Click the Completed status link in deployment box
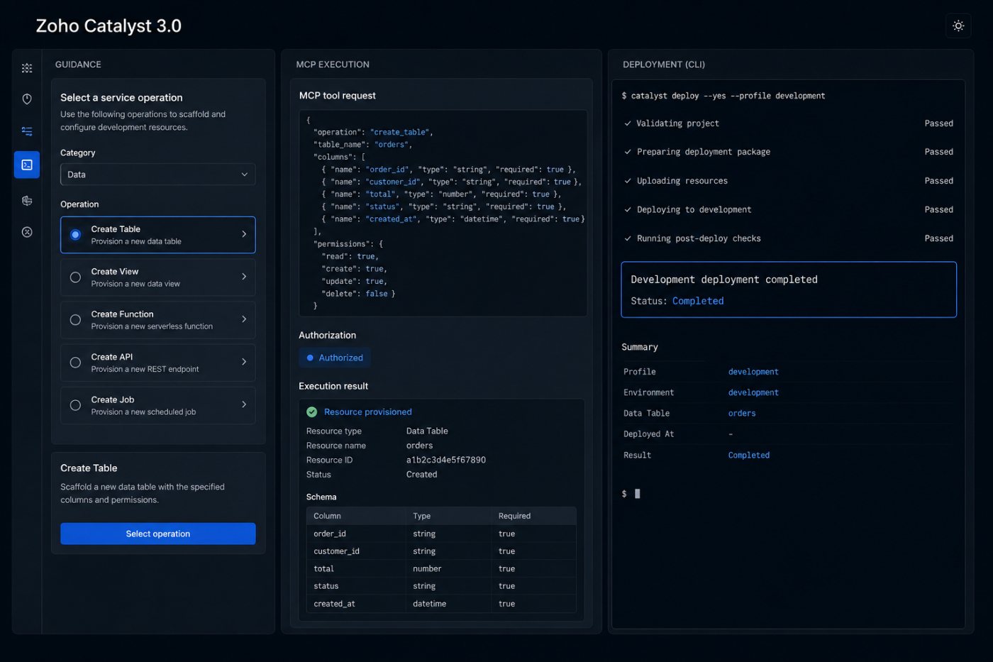The image size is (993, 662). (x=698, y=301)
